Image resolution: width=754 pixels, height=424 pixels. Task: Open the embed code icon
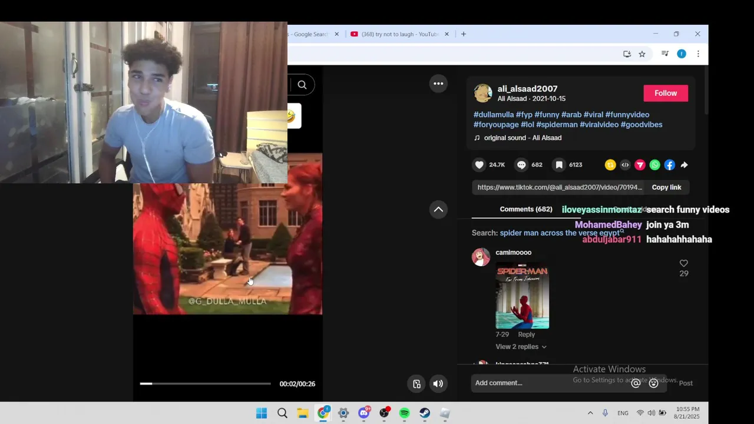[625, 165]
